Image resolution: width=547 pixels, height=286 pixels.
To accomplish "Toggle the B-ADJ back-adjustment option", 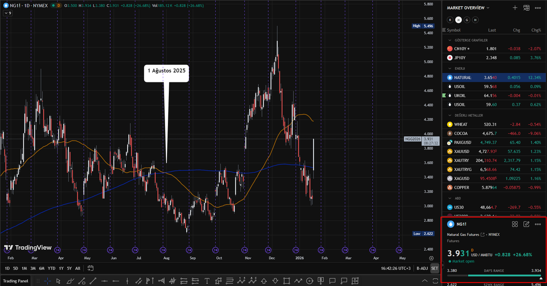I will (422, 268).
